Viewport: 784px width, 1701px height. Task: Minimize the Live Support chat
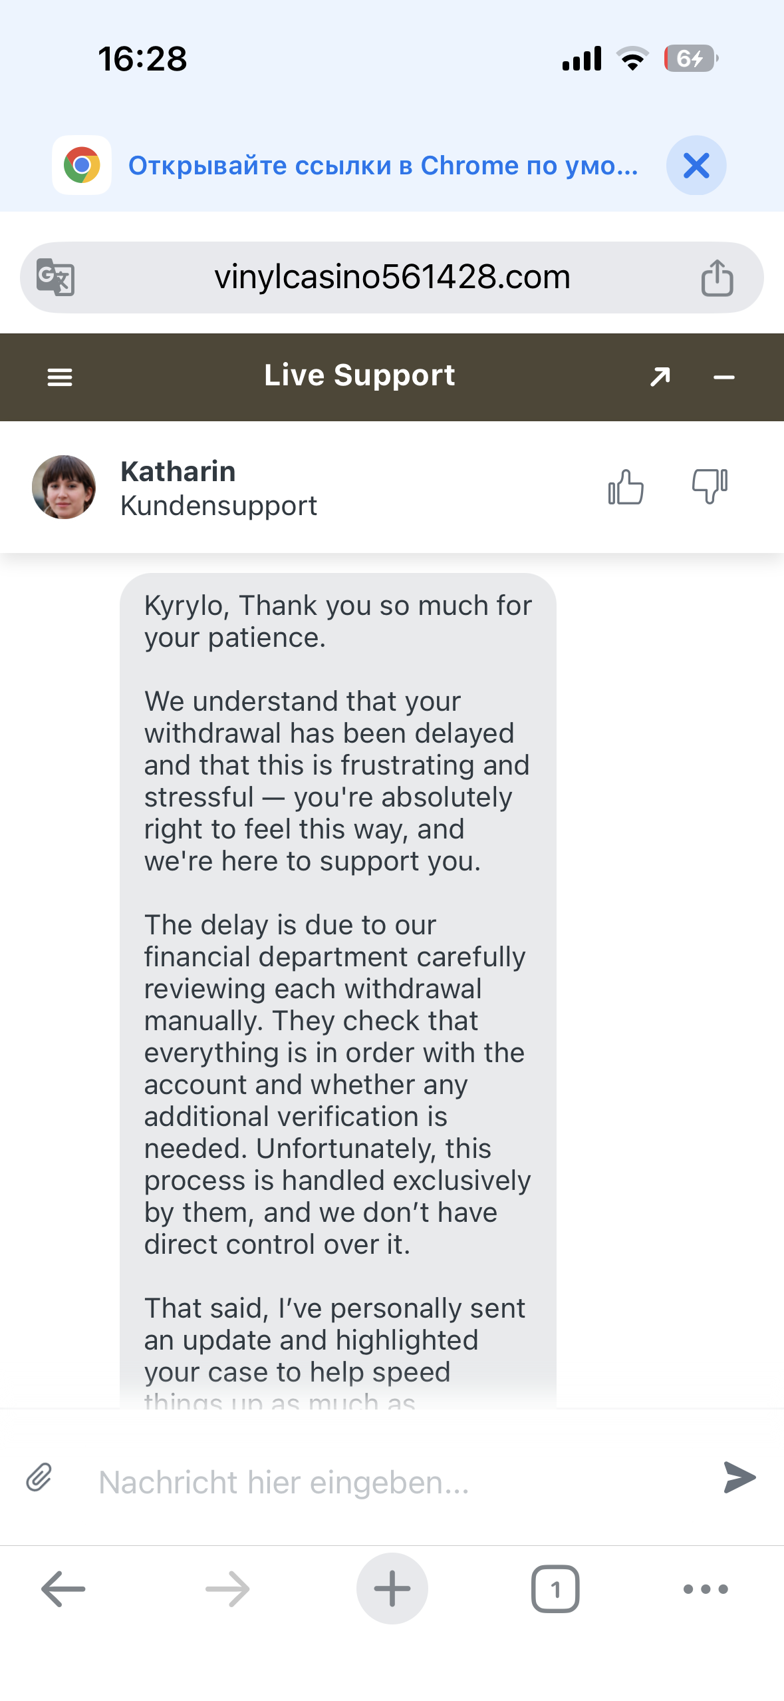[x=723, y=377]
